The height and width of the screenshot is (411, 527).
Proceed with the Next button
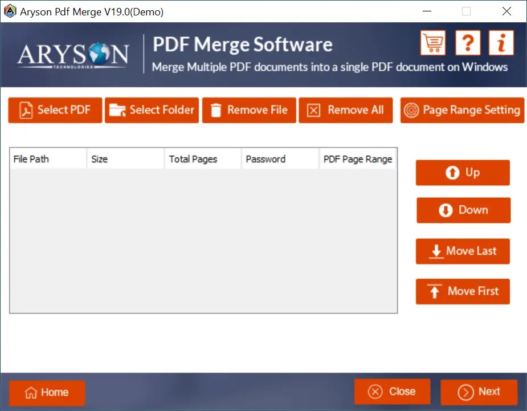tap(479, 392)
